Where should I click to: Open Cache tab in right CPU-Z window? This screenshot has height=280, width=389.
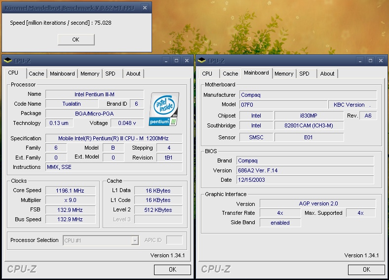(x=231, y=74)
